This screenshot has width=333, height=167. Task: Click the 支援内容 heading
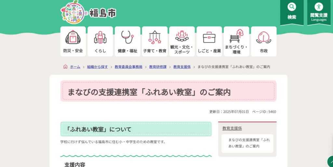(x=75, y=165)
